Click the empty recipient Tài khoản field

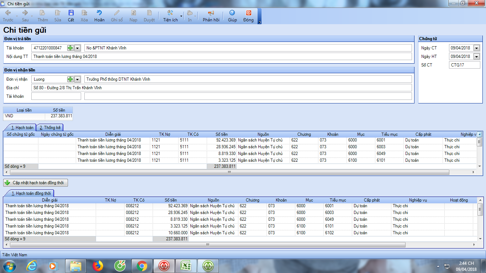56,96
